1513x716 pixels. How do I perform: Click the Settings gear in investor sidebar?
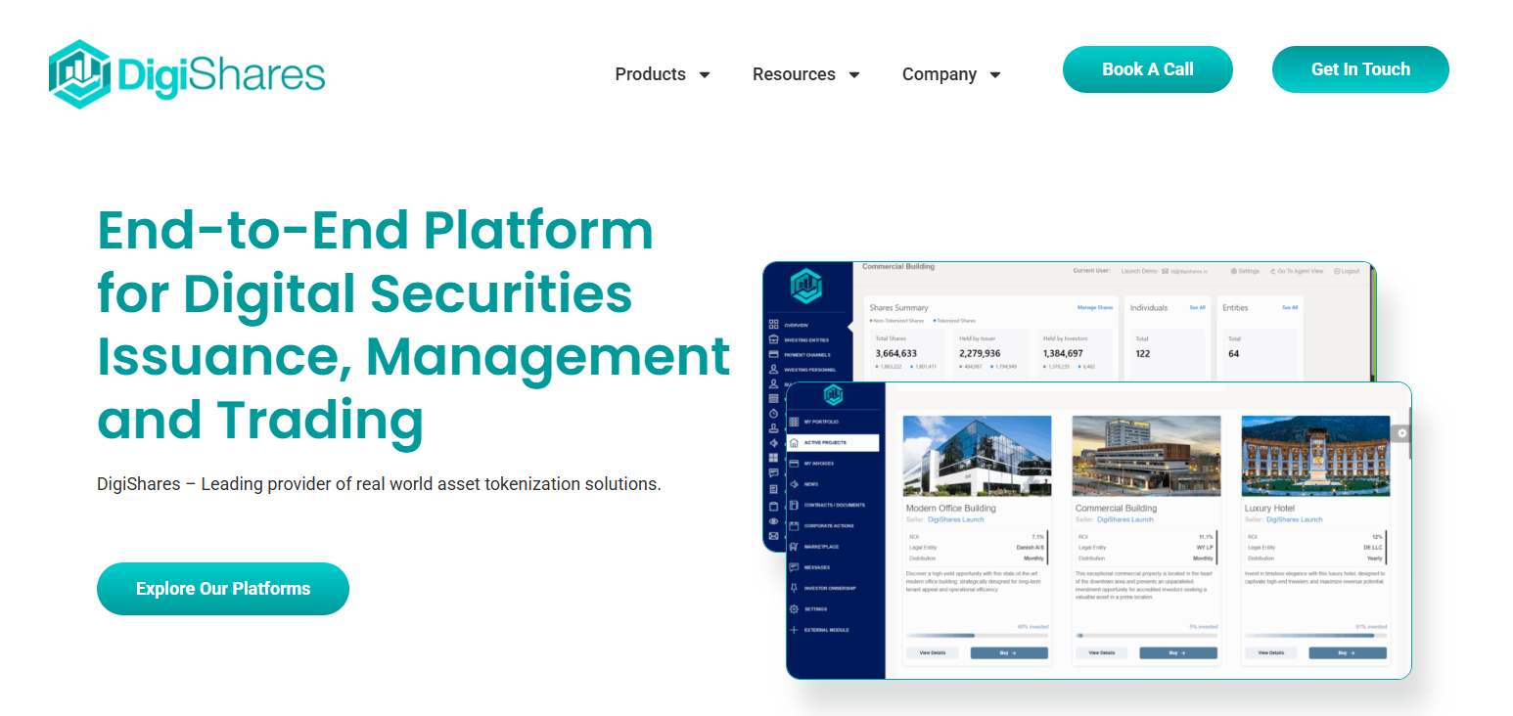point(794,609)
